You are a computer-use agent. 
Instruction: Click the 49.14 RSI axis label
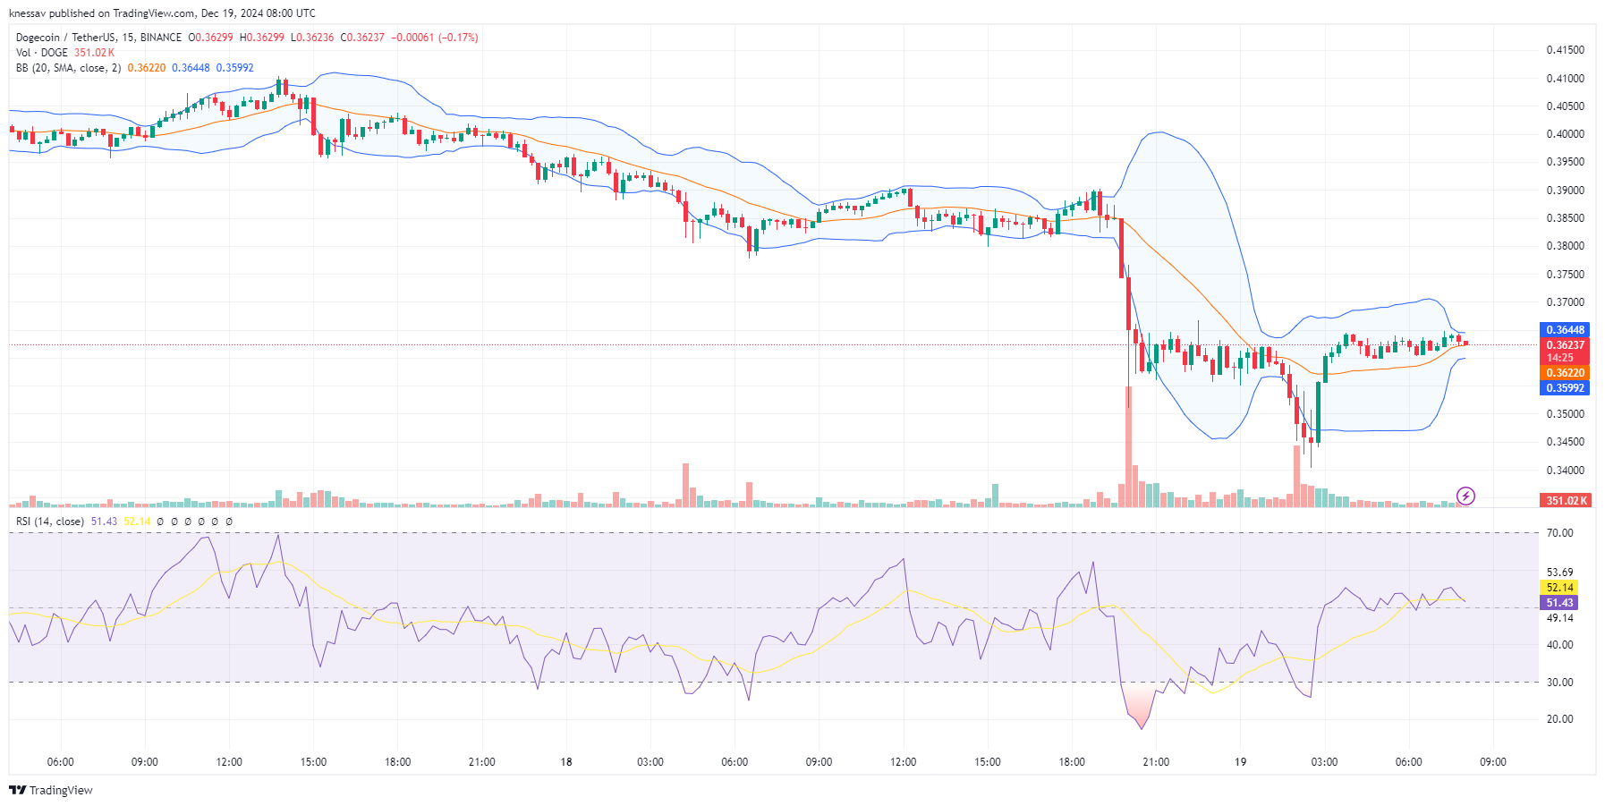pyautogui.click(x=1560, y=618)
